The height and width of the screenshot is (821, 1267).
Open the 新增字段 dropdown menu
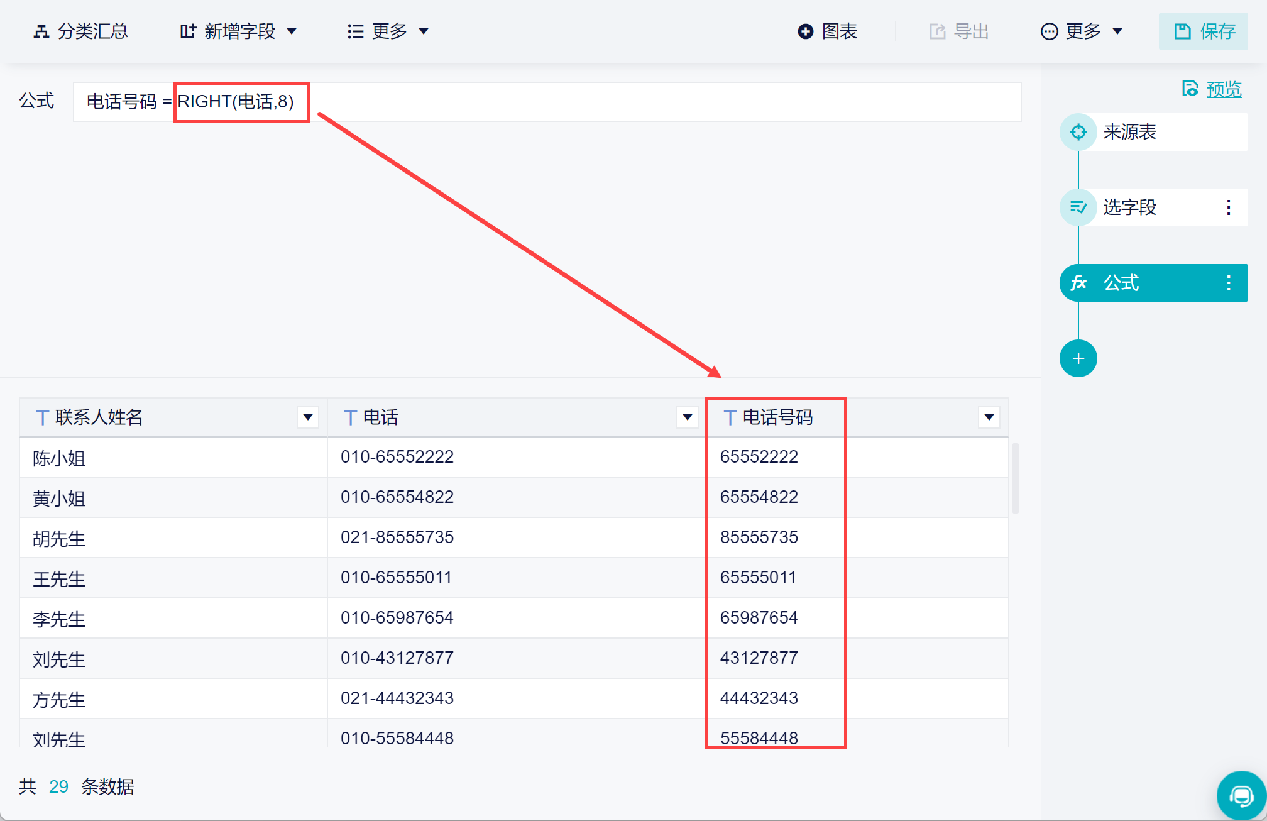(292, 31)
